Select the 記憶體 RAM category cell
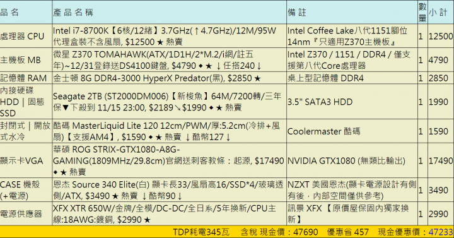The image size is (454, 238). (23, 78)
